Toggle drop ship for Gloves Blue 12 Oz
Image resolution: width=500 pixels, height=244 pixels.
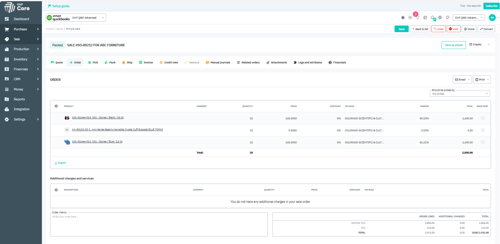tap(483, 142)
